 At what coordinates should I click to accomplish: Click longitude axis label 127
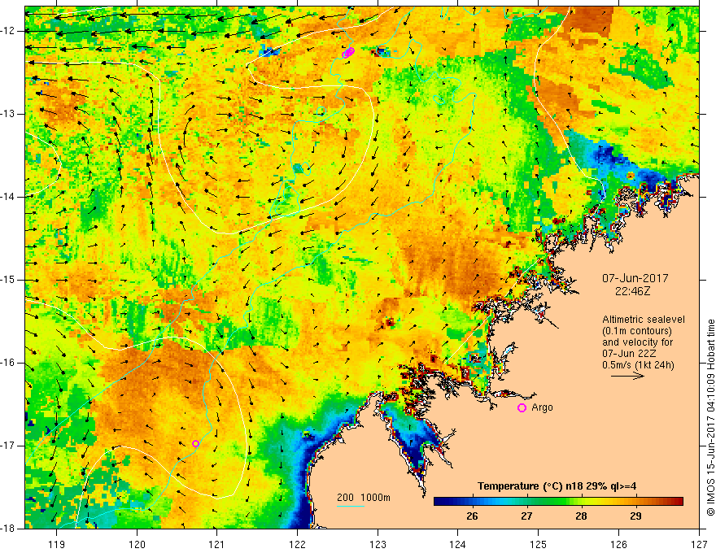(x=699, y=544)
